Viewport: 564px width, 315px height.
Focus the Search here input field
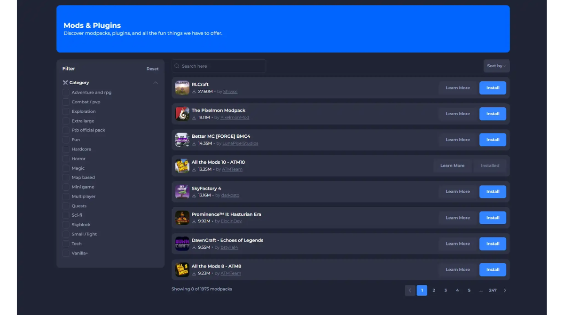point(219,66)
